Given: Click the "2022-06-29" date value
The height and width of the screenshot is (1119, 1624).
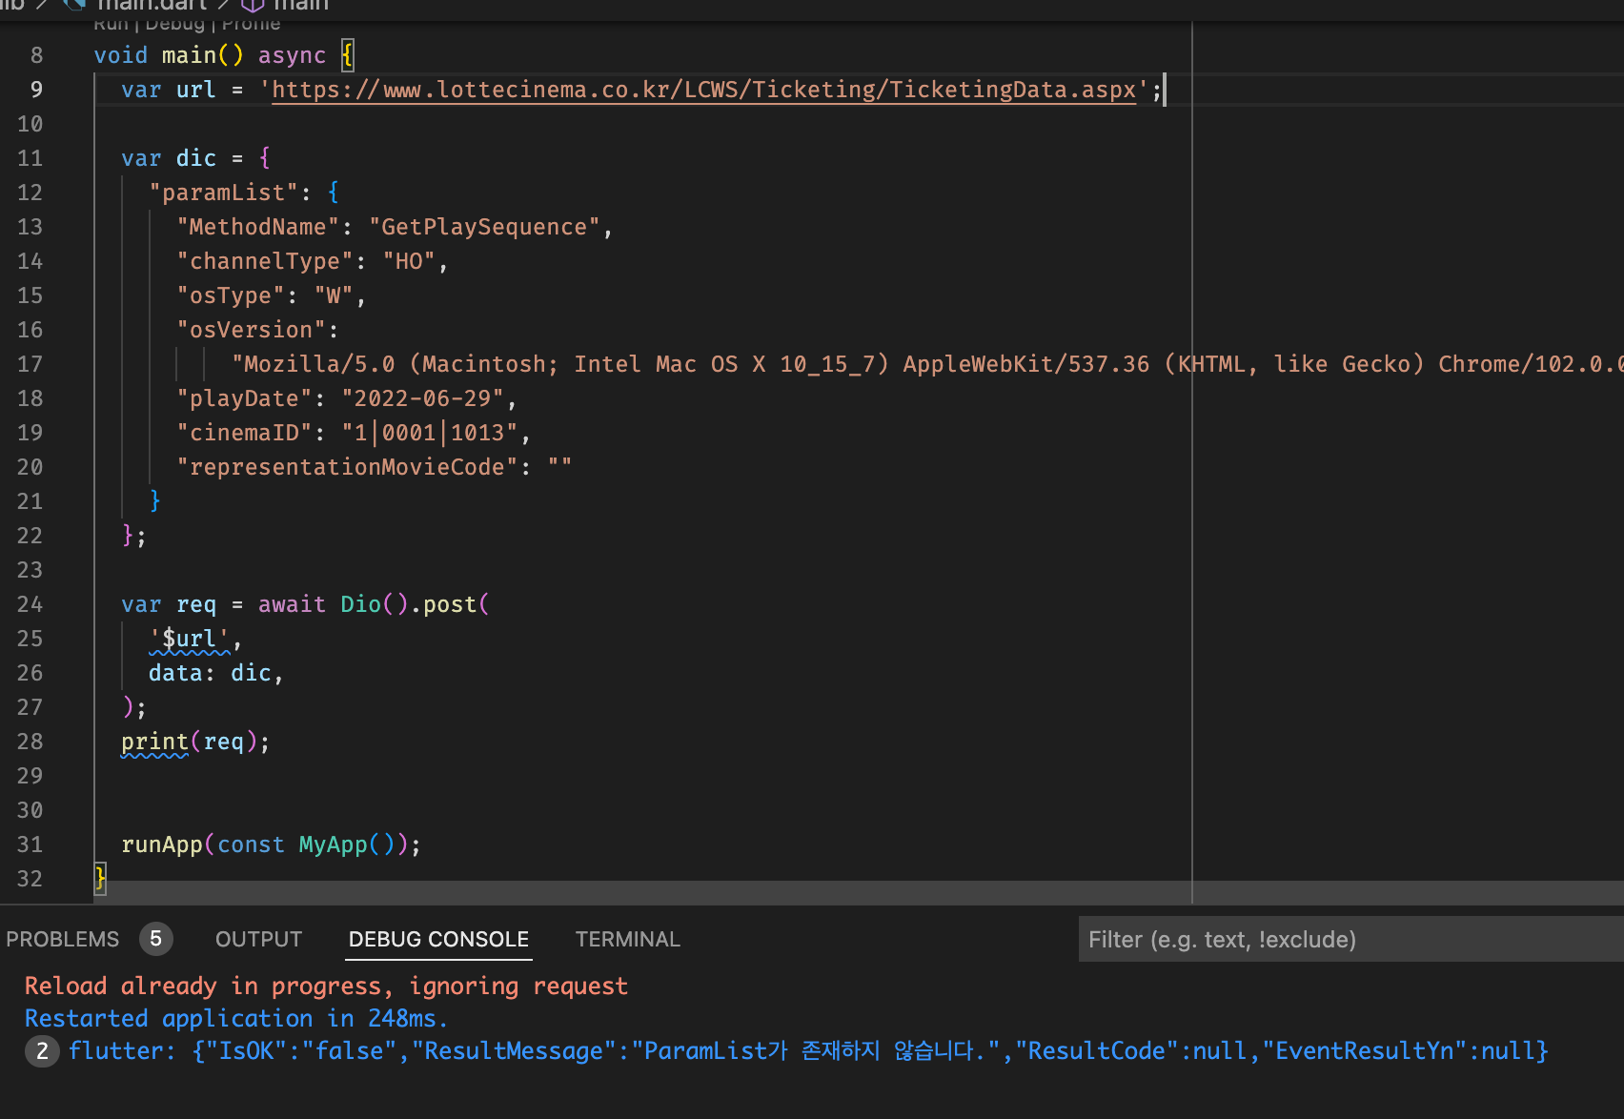Looking at the screenshot, I should click(422, 398).
